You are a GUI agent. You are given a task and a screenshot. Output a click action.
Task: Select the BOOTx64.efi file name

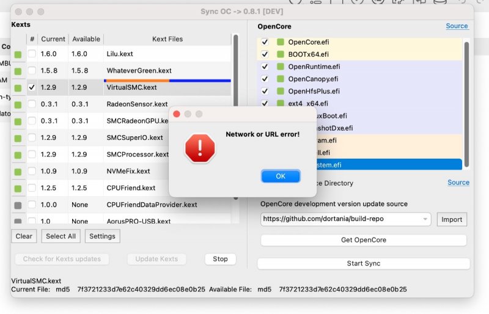click(309, 54)
